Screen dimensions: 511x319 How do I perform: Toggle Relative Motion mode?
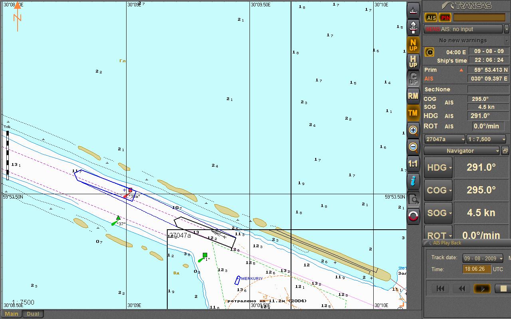[x=413, y=96]
